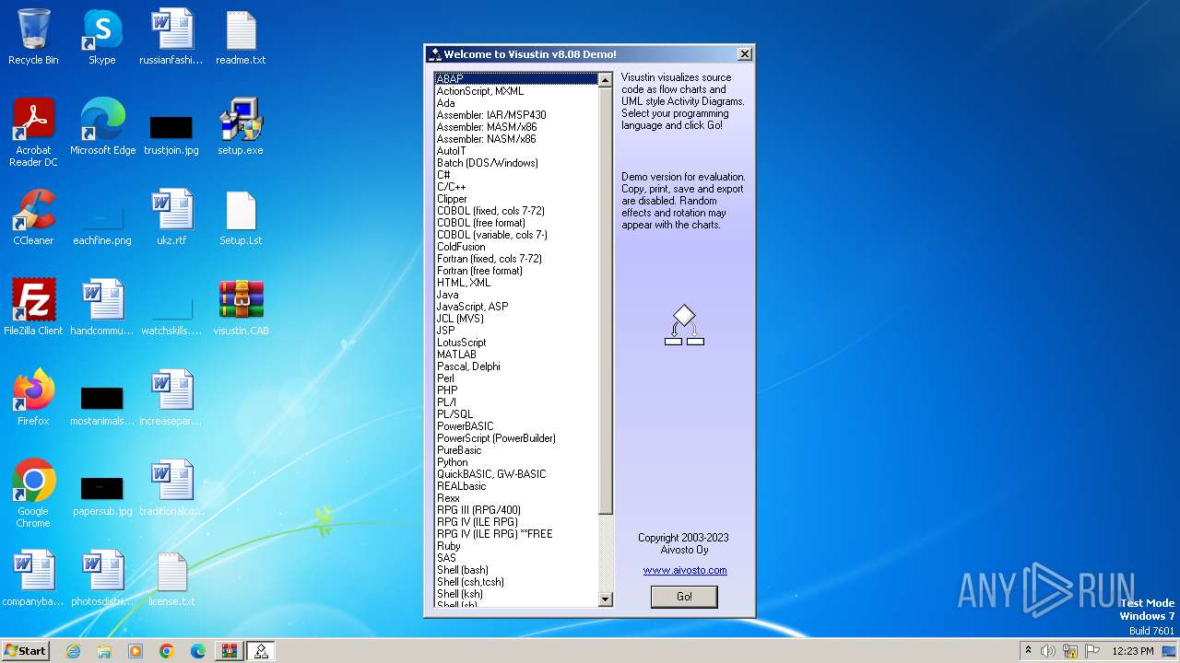Click the Start button
This screenshot has height=663, width=1180.
25,651
